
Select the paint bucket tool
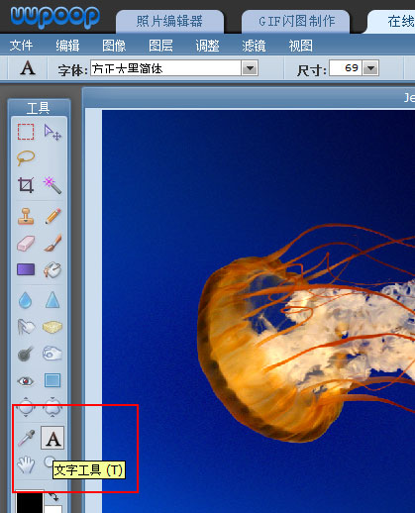point(52,269)
